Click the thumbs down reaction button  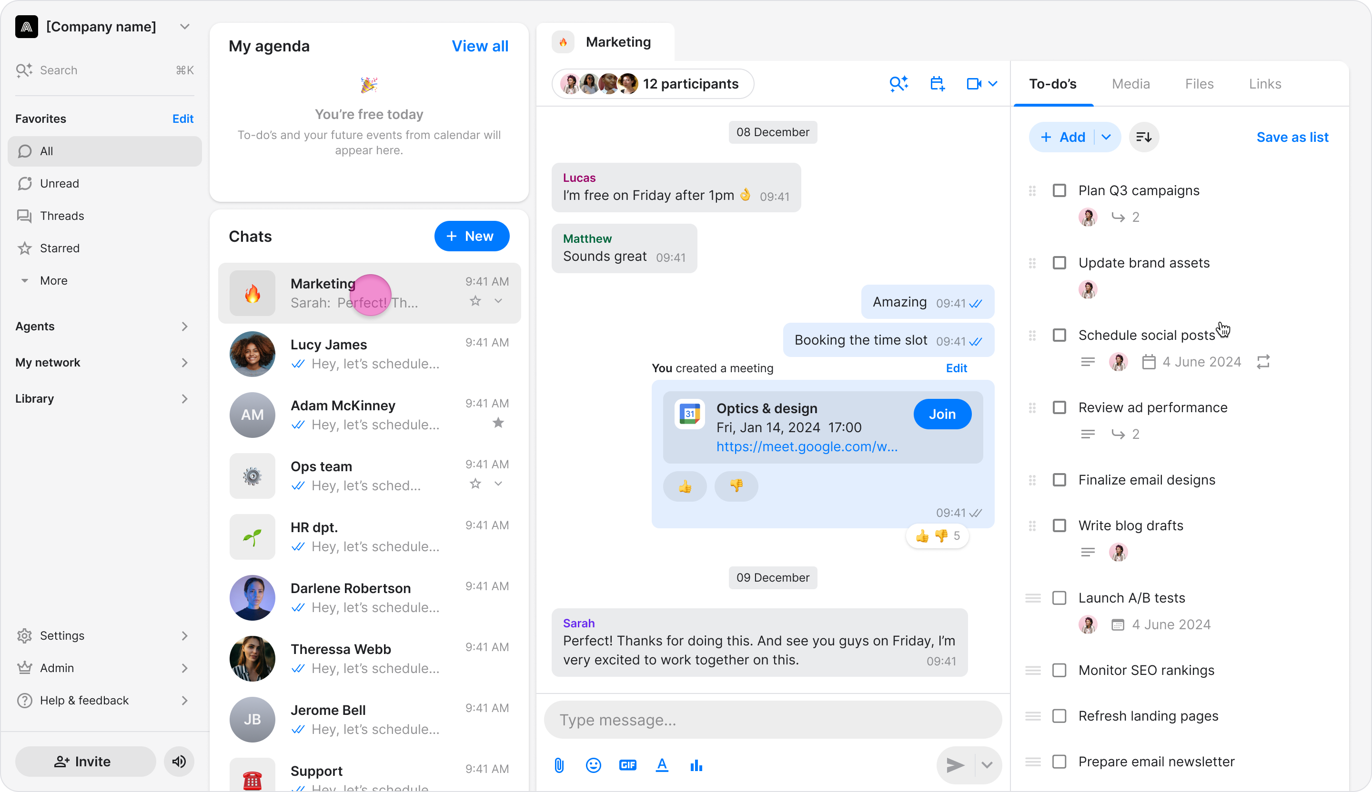coord(736,486)
